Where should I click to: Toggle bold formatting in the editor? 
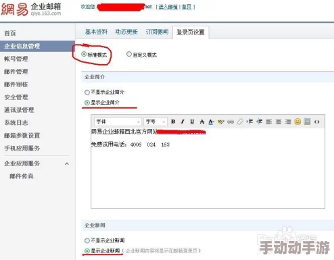coord(173,122)
